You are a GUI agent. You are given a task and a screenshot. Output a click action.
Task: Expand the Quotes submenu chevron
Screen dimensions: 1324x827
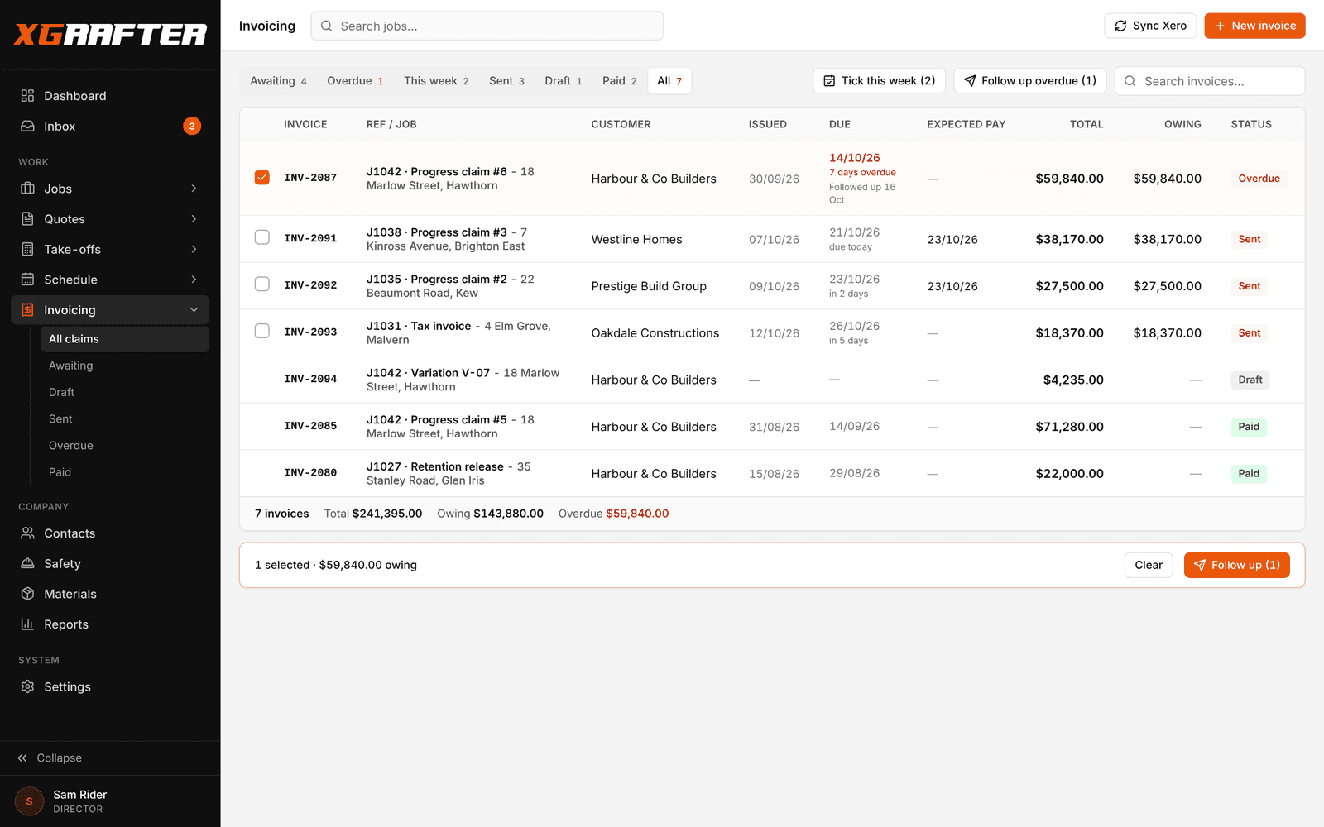click(194, 219)
